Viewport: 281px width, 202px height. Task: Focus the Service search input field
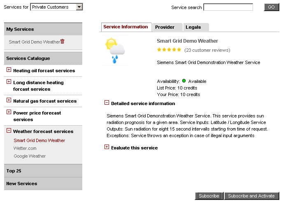[x=228, y=7]
